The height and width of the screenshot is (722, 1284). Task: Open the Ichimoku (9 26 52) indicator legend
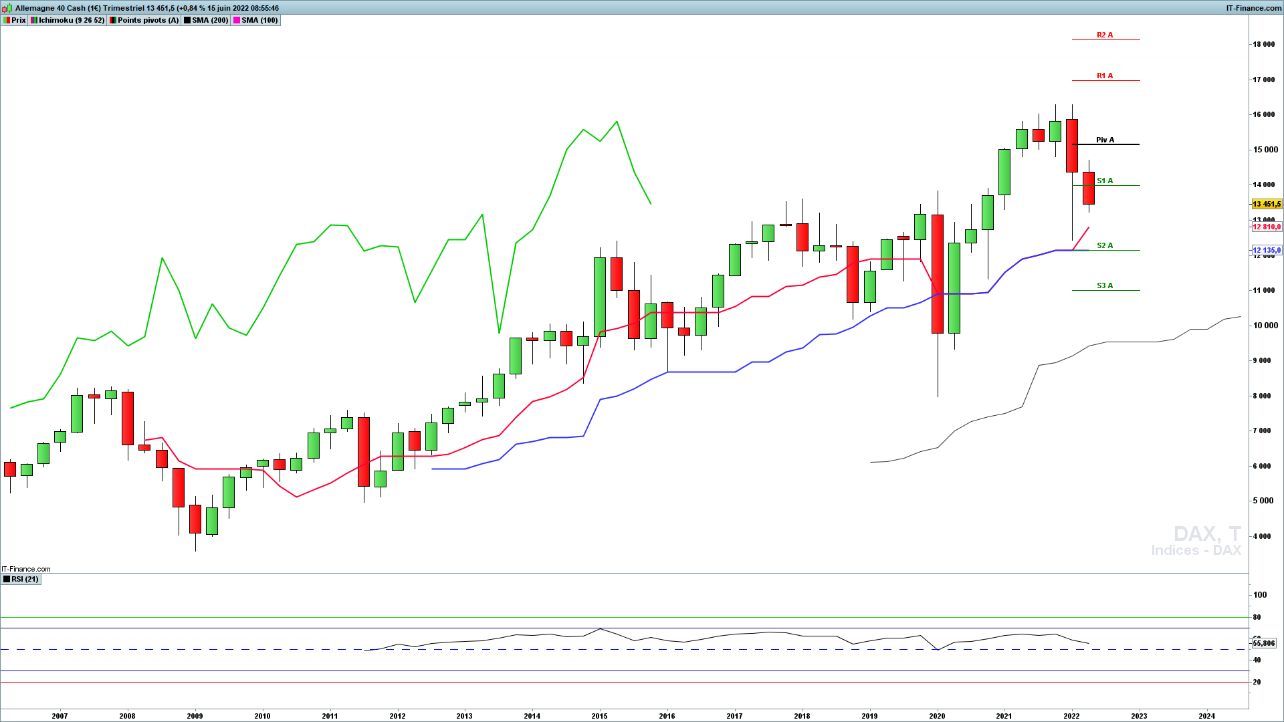pos(68,20)
